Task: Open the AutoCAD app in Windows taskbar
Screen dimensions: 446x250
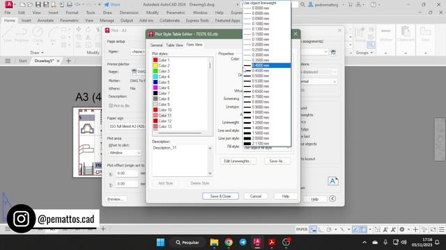Action: [257, 242]
